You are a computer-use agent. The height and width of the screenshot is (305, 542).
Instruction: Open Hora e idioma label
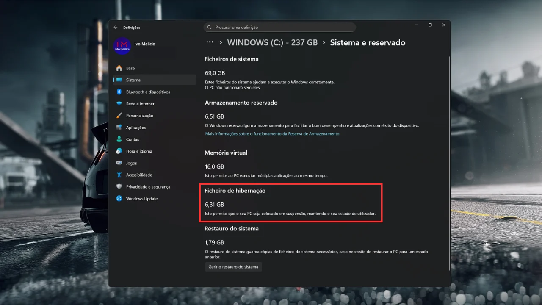[x=139, y=151]
